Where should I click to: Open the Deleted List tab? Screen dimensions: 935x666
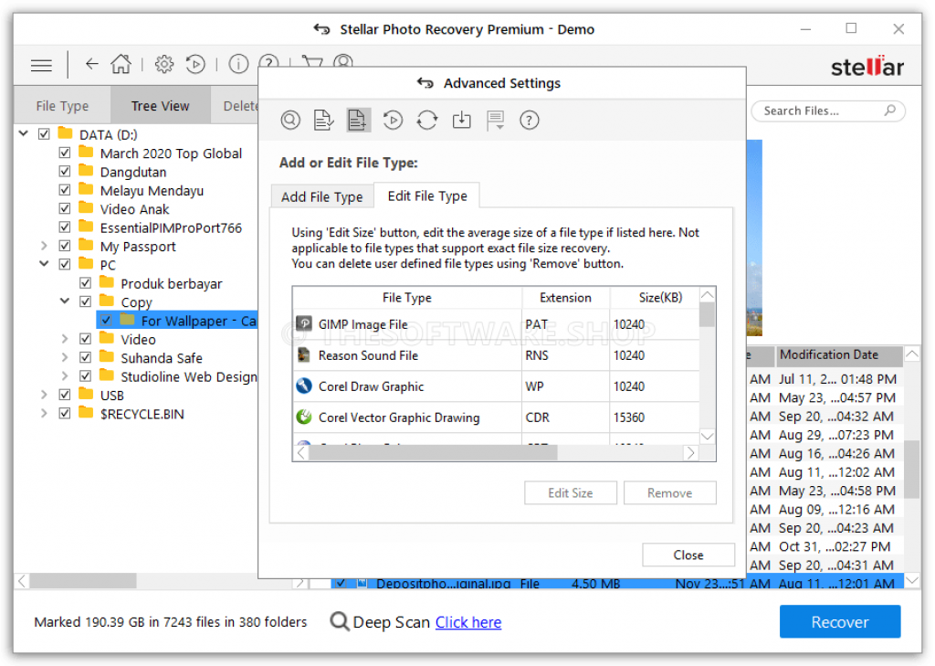[x=236, y=106]
